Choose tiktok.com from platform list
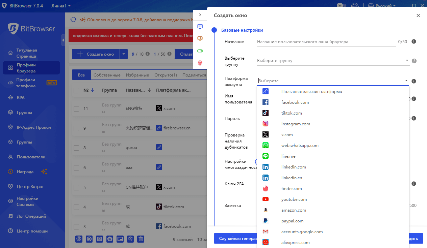This screenshot has width=427, height=248. coord(292,113)
